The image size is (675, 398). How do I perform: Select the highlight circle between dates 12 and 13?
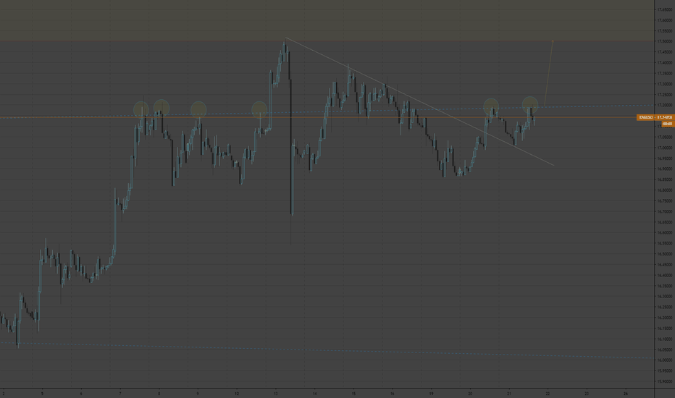point(259,109)
